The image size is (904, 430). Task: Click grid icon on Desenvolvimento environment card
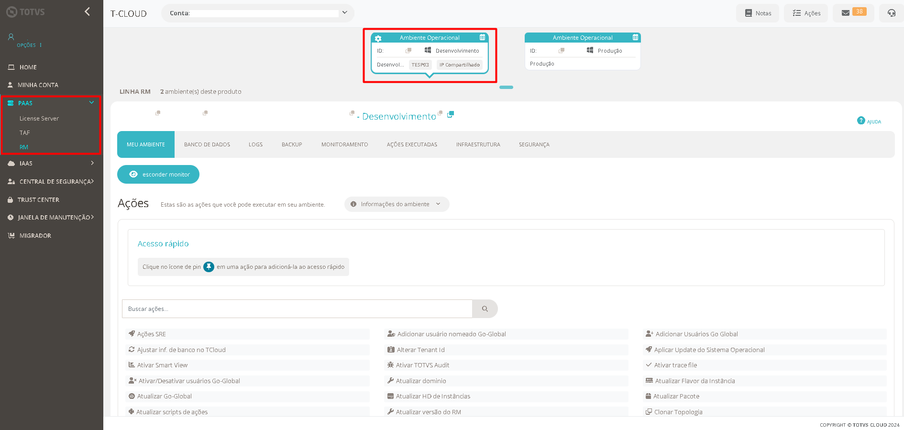(x=482, y=37)
